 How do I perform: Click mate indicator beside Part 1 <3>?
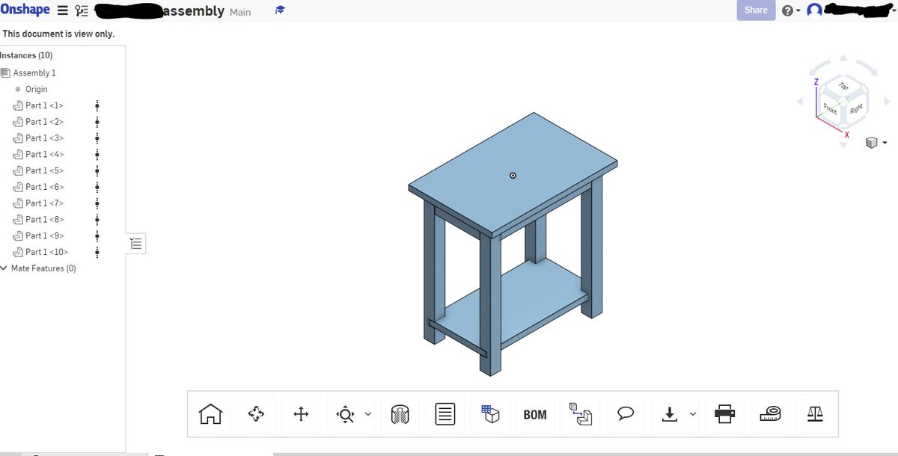98,138
